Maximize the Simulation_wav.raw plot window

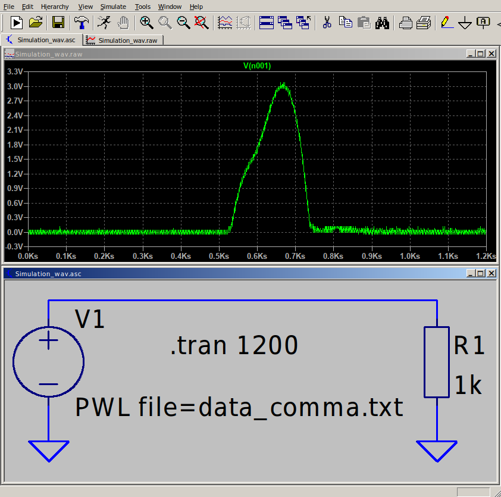(481, 54)
